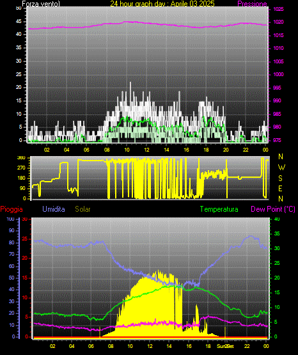Click the 1020 pressure scale value

click(x=278, y=22)
